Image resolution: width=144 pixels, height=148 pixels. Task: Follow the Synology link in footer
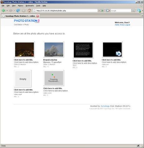point(105,106)
